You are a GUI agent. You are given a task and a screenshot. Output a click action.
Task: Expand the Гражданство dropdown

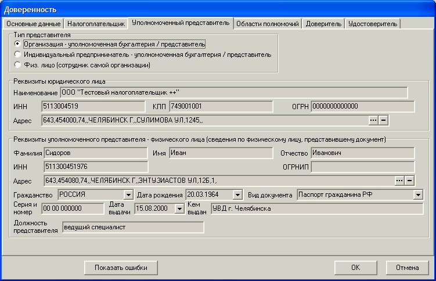pyautogui.click(x=128, y=194)
